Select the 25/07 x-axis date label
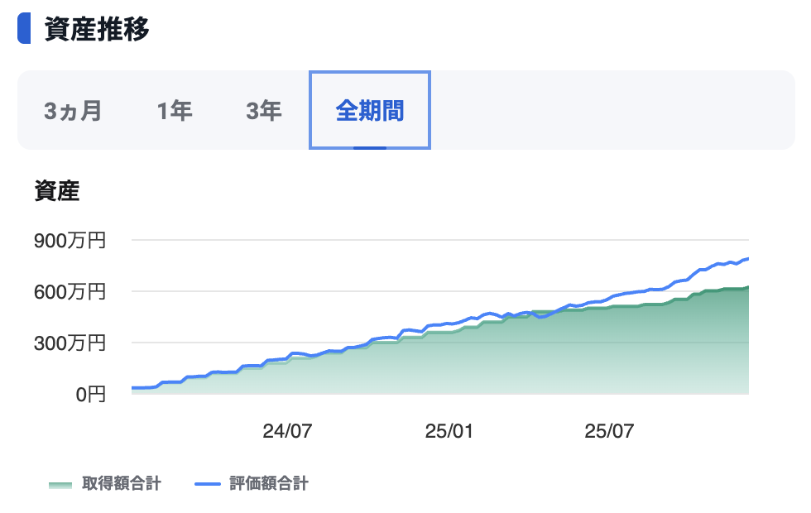This screenshot has width=811, height=513. pos(609,431)
